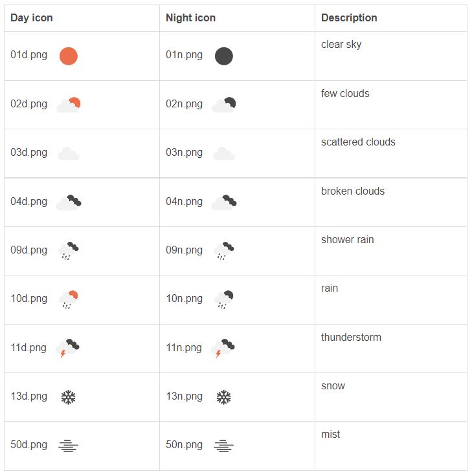472x474 pixels.
Task: Click the snowflake night icon
Action: pos(224,397)
